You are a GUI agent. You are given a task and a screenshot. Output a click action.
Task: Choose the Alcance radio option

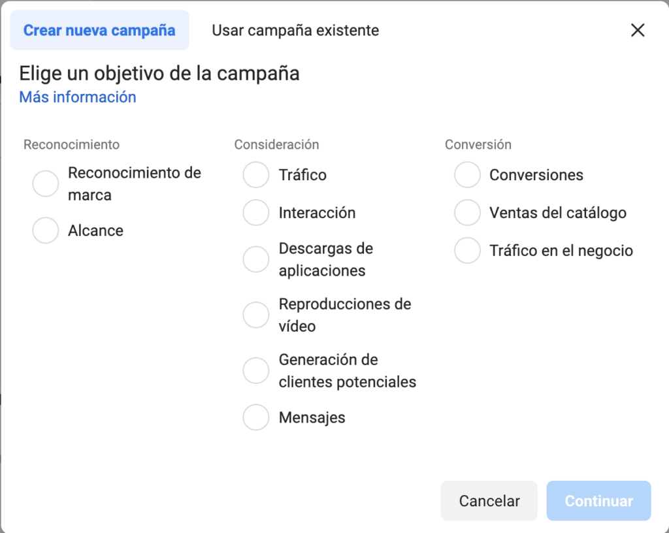46,231
